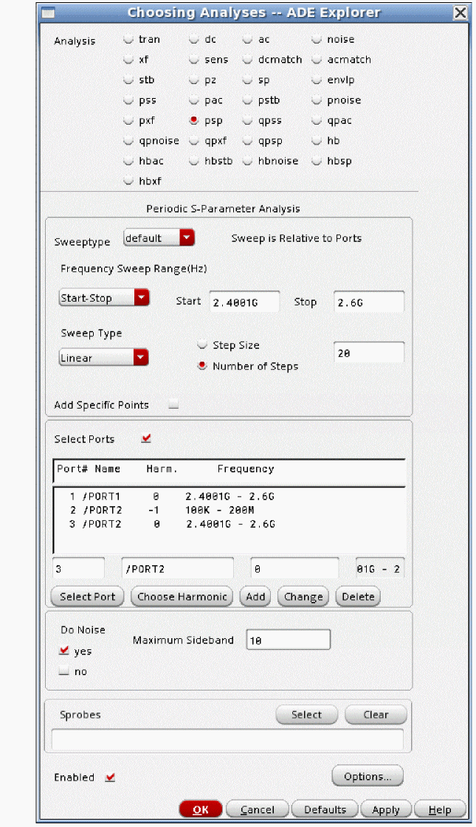Click the port name field /PORT2
This screenshot has width=476, height=827.
[178, 569]
